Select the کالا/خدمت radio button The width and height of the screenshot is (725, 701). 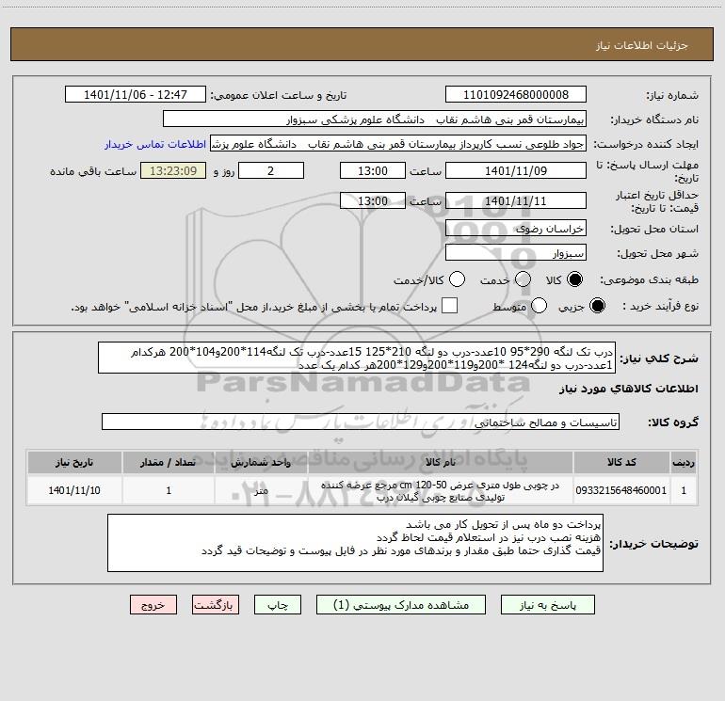pos(457,279)
